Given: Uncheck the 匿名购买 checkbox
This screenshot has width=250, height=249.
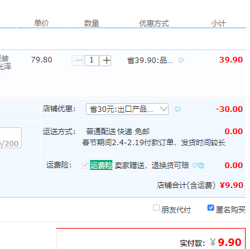Looking at the screenshot, I should (x=210, y=208).
